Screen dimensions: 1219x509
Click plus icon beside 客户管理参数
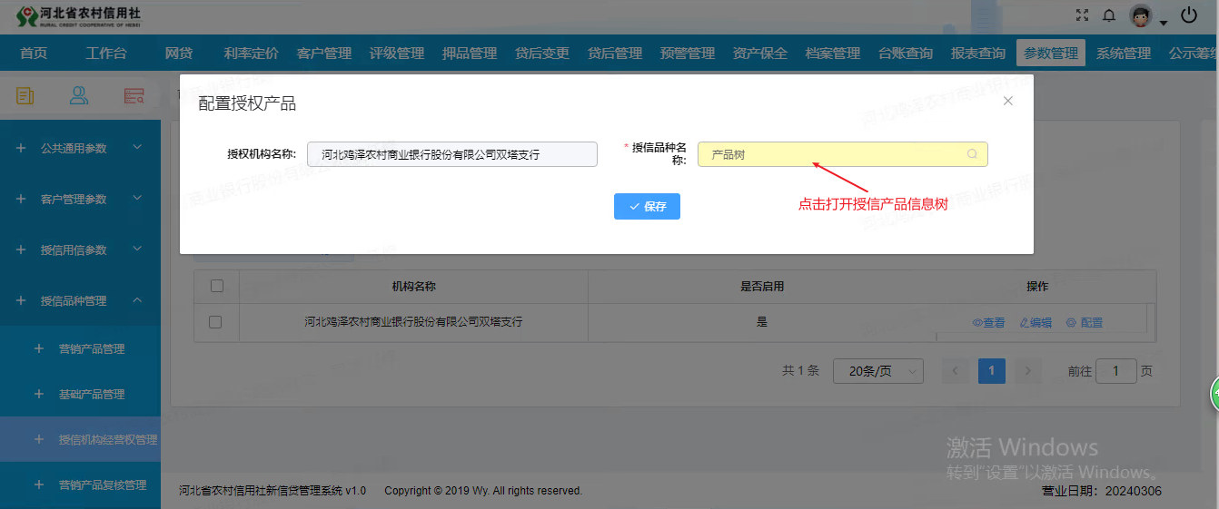point(21,199)
